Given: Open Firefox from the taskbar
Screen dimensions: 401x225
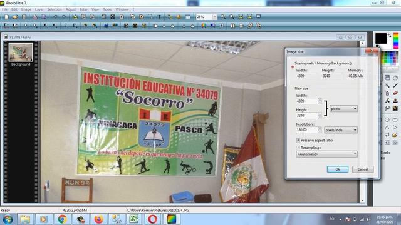Looking at the screenshot, I should (x=98, y=219).
